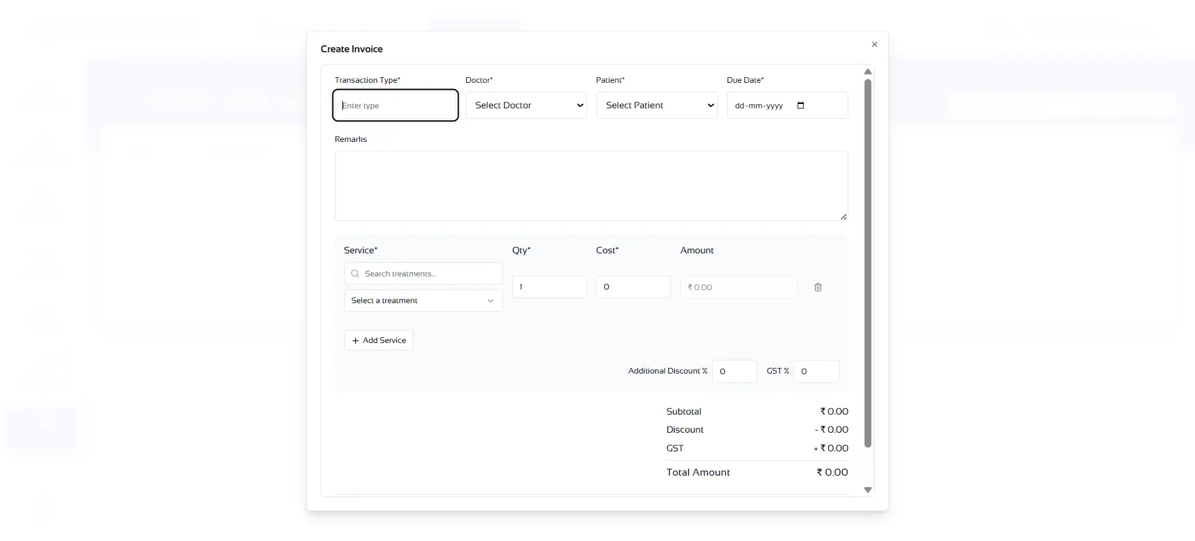Click inside the Remarks text area

point(591,186)
